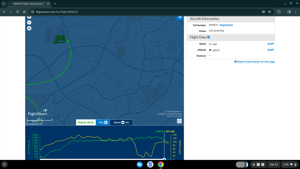Change replay speed from 10x

(x=121, y=122)
